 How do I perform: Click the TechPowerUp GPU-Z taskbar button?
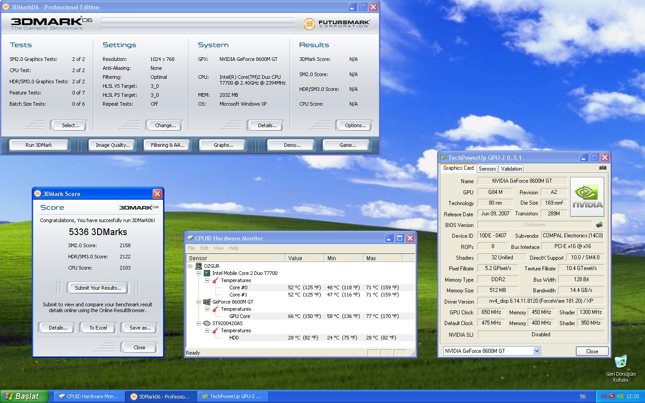[x=233, y=396]
